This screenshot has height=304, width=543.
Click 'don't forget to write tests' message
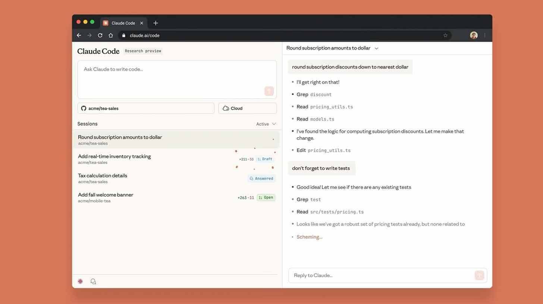pyautogui.click(x=321, y=168)
